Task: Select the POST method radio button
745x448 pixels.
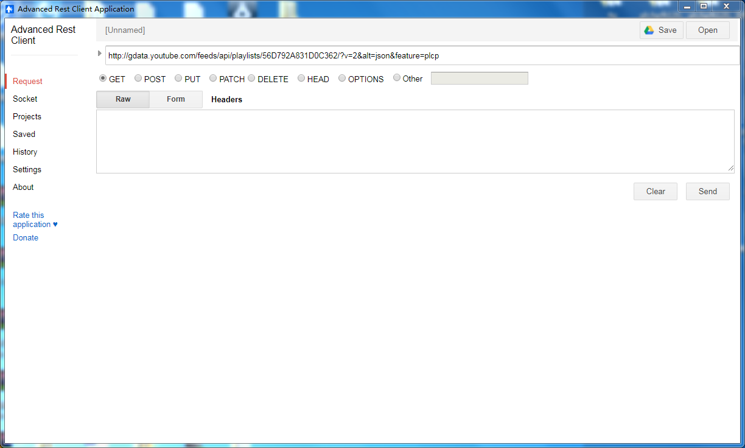Action: (138, 78)
